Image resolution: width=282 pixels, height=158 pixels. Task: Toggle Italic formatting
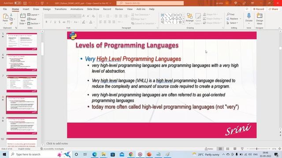51,22
